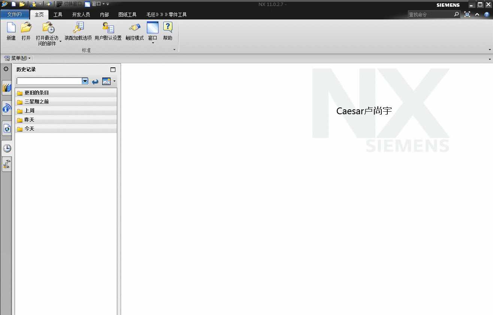Click the magnifier in command finder
Viewport: 493px width, 315px height.
tap(456, 14)
